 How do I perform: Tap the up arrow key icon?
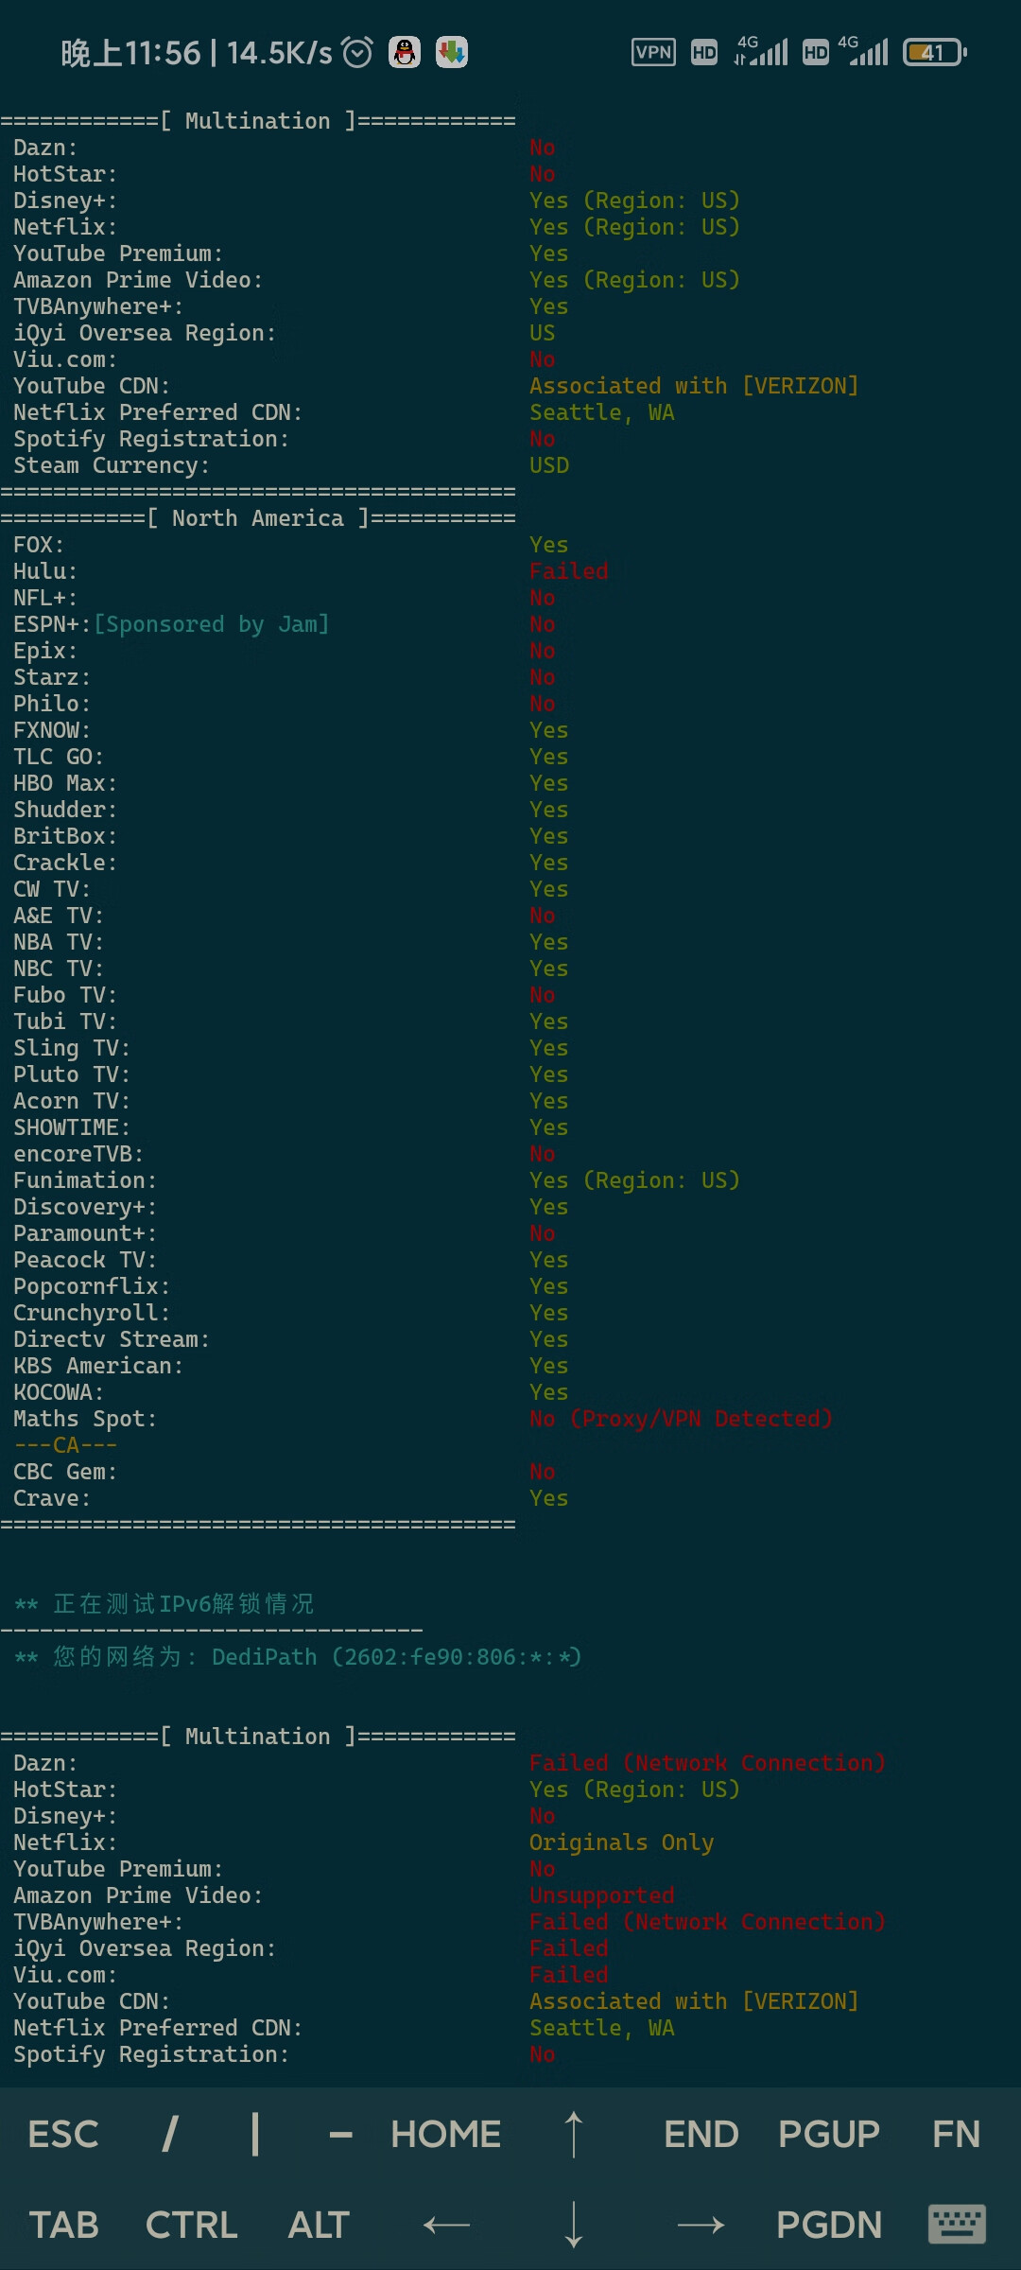(x=574, y=2135)
